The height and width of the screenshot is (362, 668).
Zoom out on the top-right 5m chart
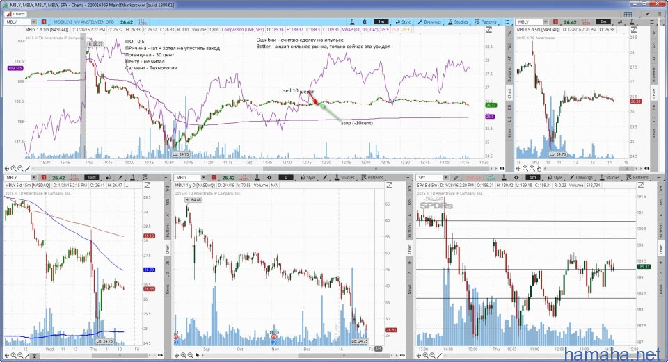(532, 168)
